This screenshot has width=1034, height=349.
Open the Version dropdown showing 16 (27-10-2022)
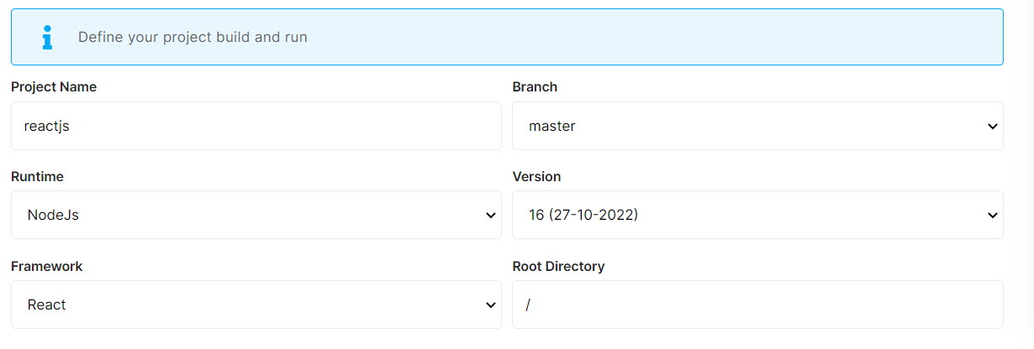tap(757, 215)
